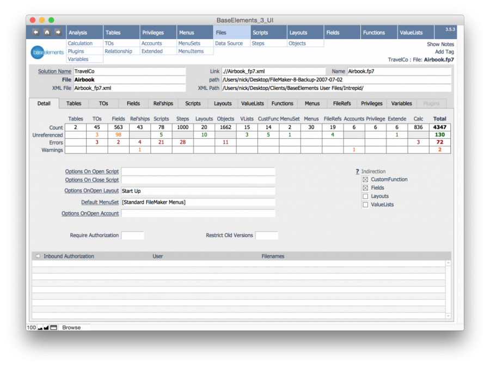Enable the Layouts indirection checkbox
The width and height of the screenshot is (490, 368).
[x=365, y=197]
